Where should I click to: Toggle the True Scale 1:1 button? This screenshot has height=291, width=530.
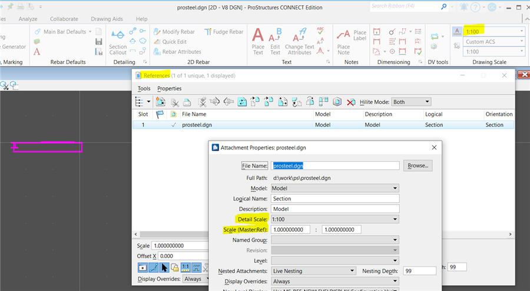185,267
